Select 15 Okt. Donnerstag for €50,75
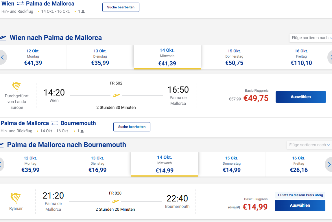Image resolution: width=332 pixels, height=222 pixels. 234,57
